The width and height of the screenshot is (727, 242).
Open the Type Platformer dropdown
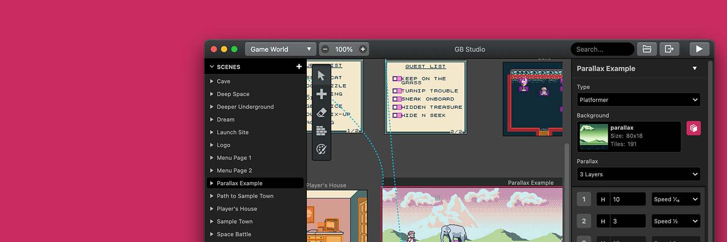(639, 100)
